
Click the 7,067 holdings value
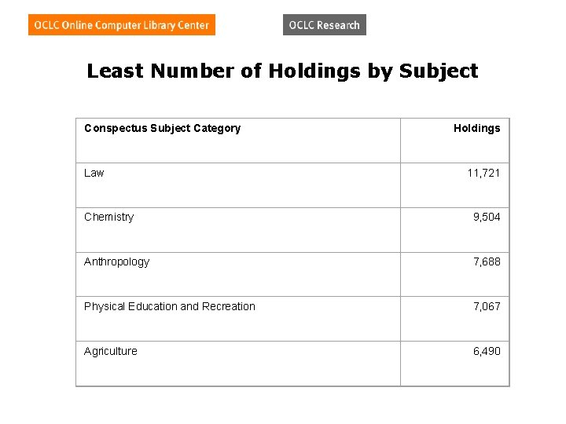coord(487,306)
